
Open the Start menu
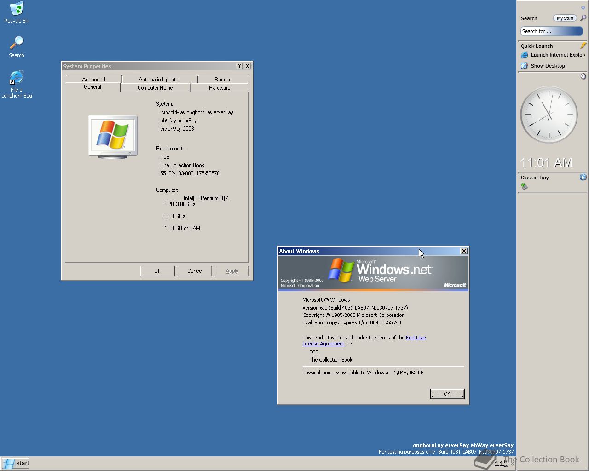15,463
